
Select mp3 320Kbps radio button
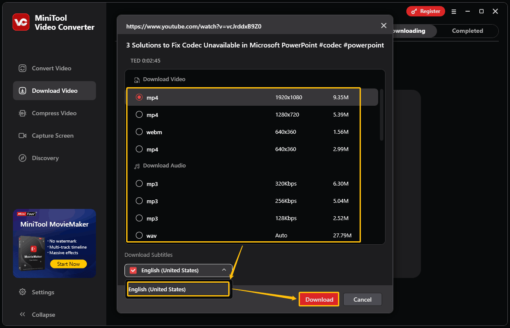tap(139, 183)
